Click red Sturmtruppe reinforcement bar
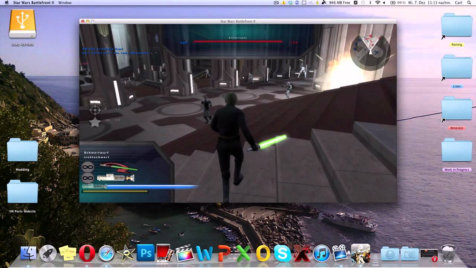 pyautogui.click(x=238, y=41)
